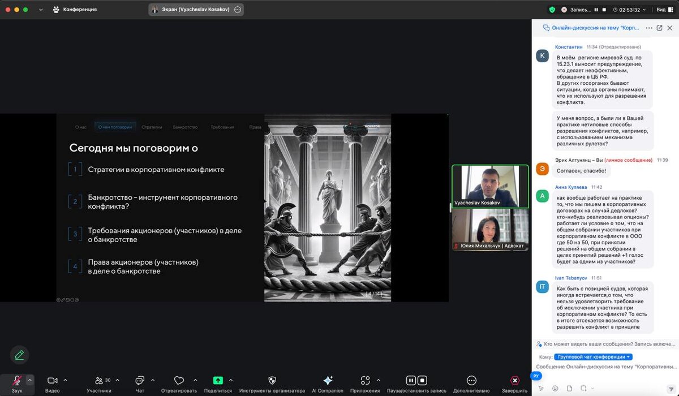
Task: Click the slide's Стратегии nav tab
Action: (152, 127)
